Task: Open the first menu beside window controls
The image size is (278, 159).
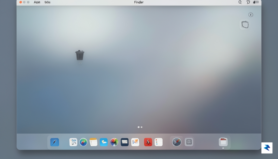Action: coord(37,2)
